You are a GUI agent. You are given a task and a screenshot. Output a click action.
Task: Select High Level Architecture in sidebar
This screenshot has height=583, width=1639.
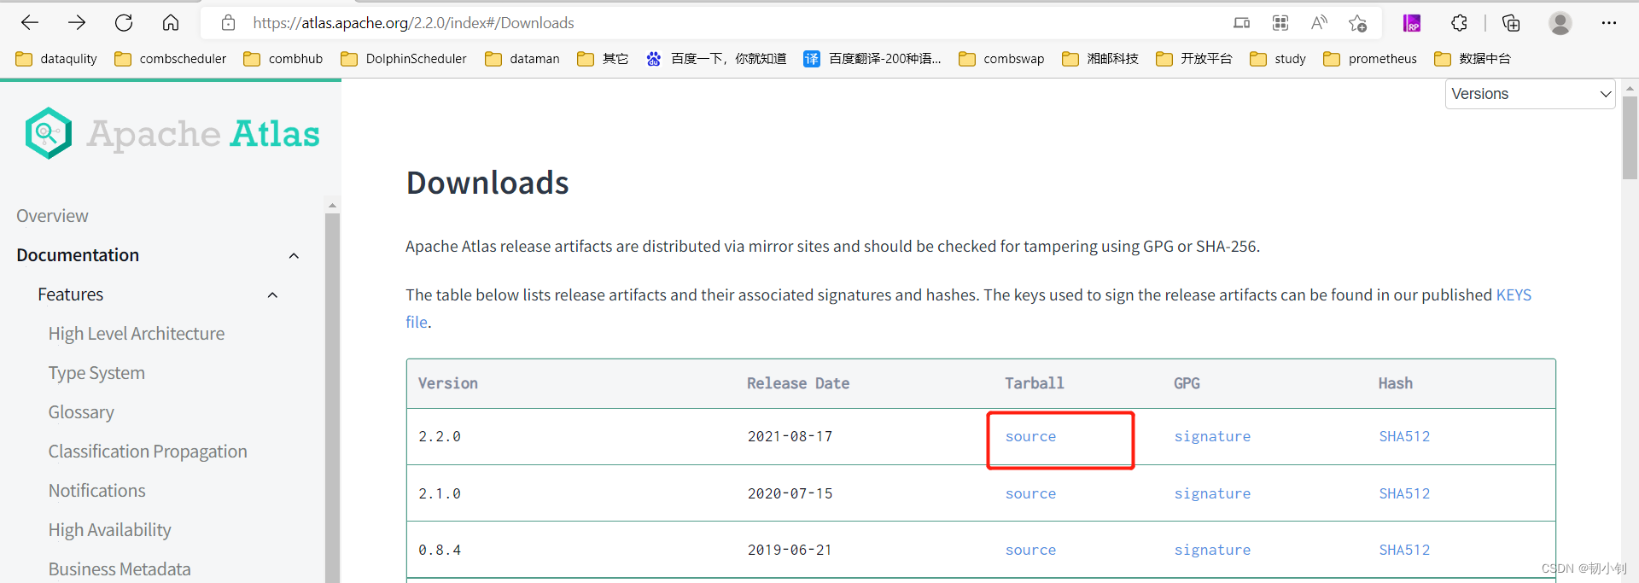[137, 334]
